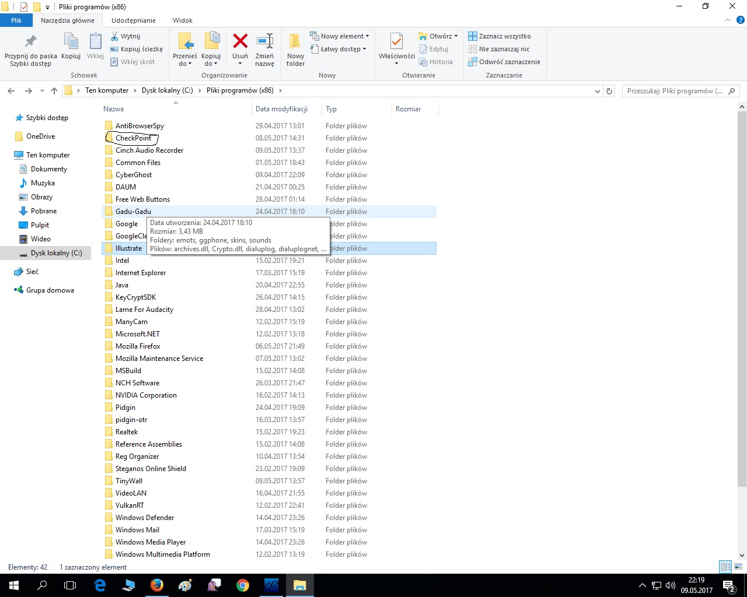Click the refresh icon beside address bar
This screenshot has height=597, width=747.
point(609,91)
